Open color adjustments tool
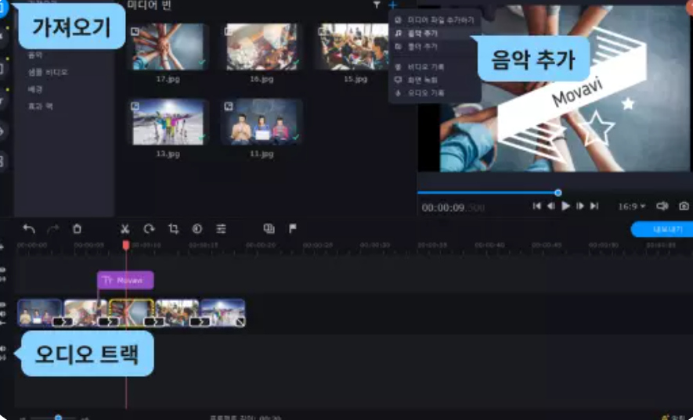 197,228
